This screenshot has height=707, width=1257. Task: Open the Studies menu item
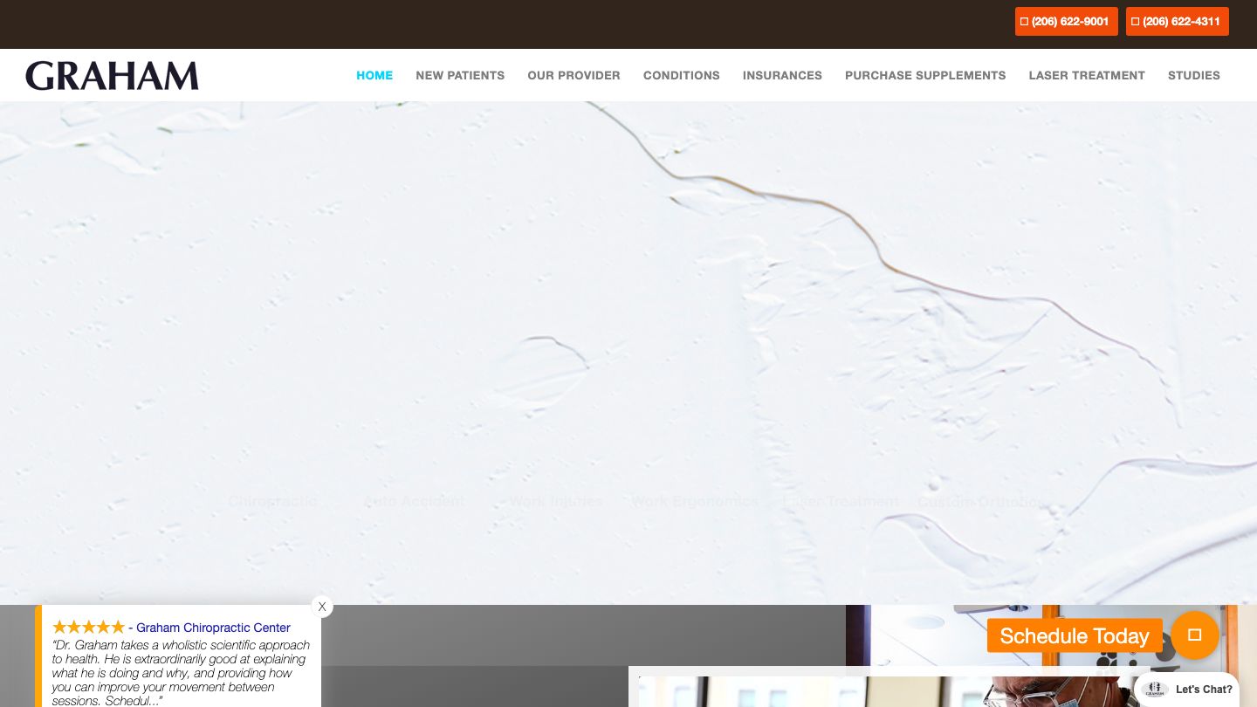1193,76
